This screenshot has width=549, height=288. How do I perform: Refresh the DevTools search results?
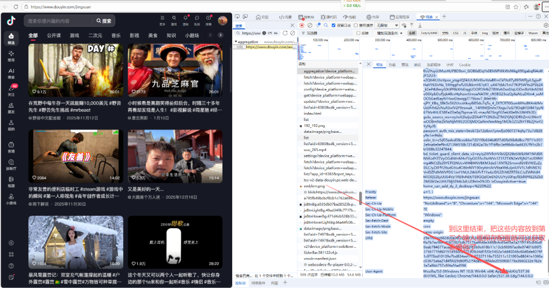coord(285,33)
